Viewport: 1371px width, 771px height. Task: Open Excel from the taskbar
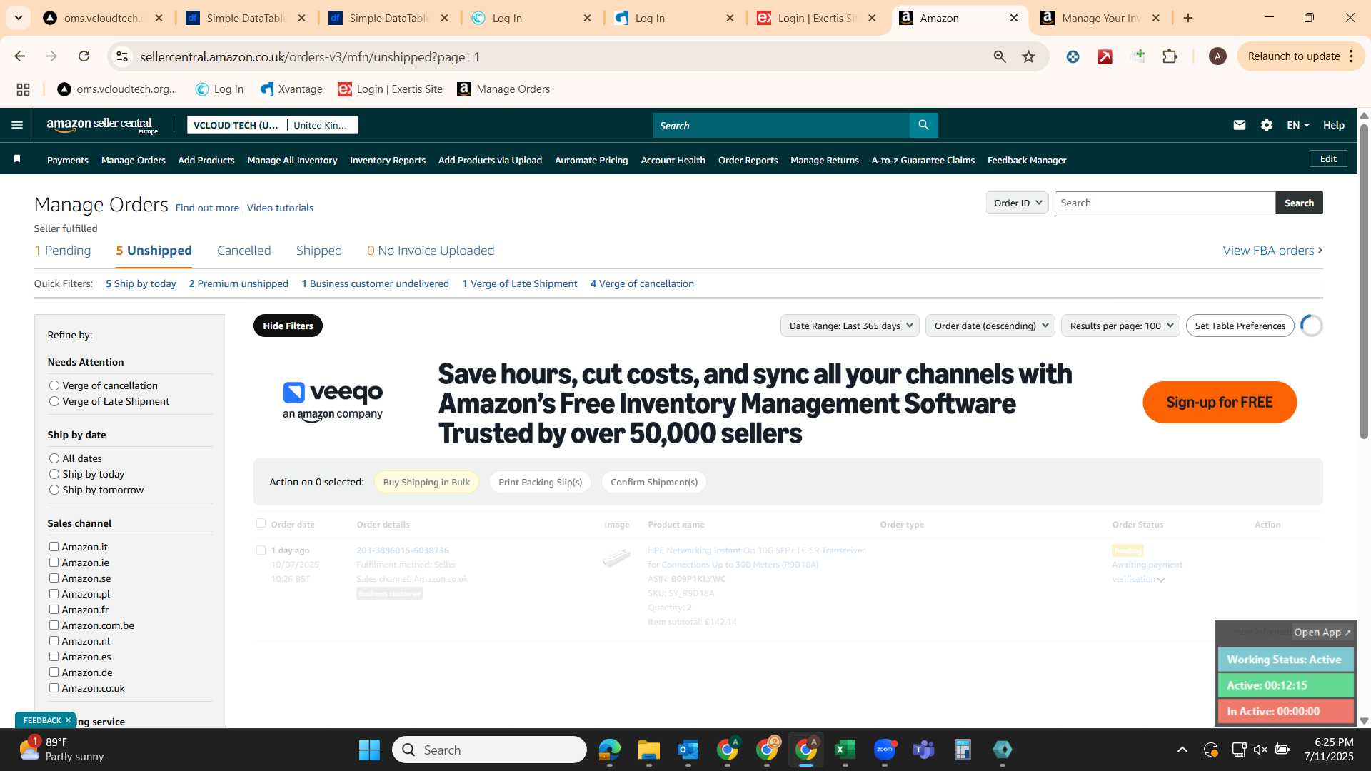845,750
